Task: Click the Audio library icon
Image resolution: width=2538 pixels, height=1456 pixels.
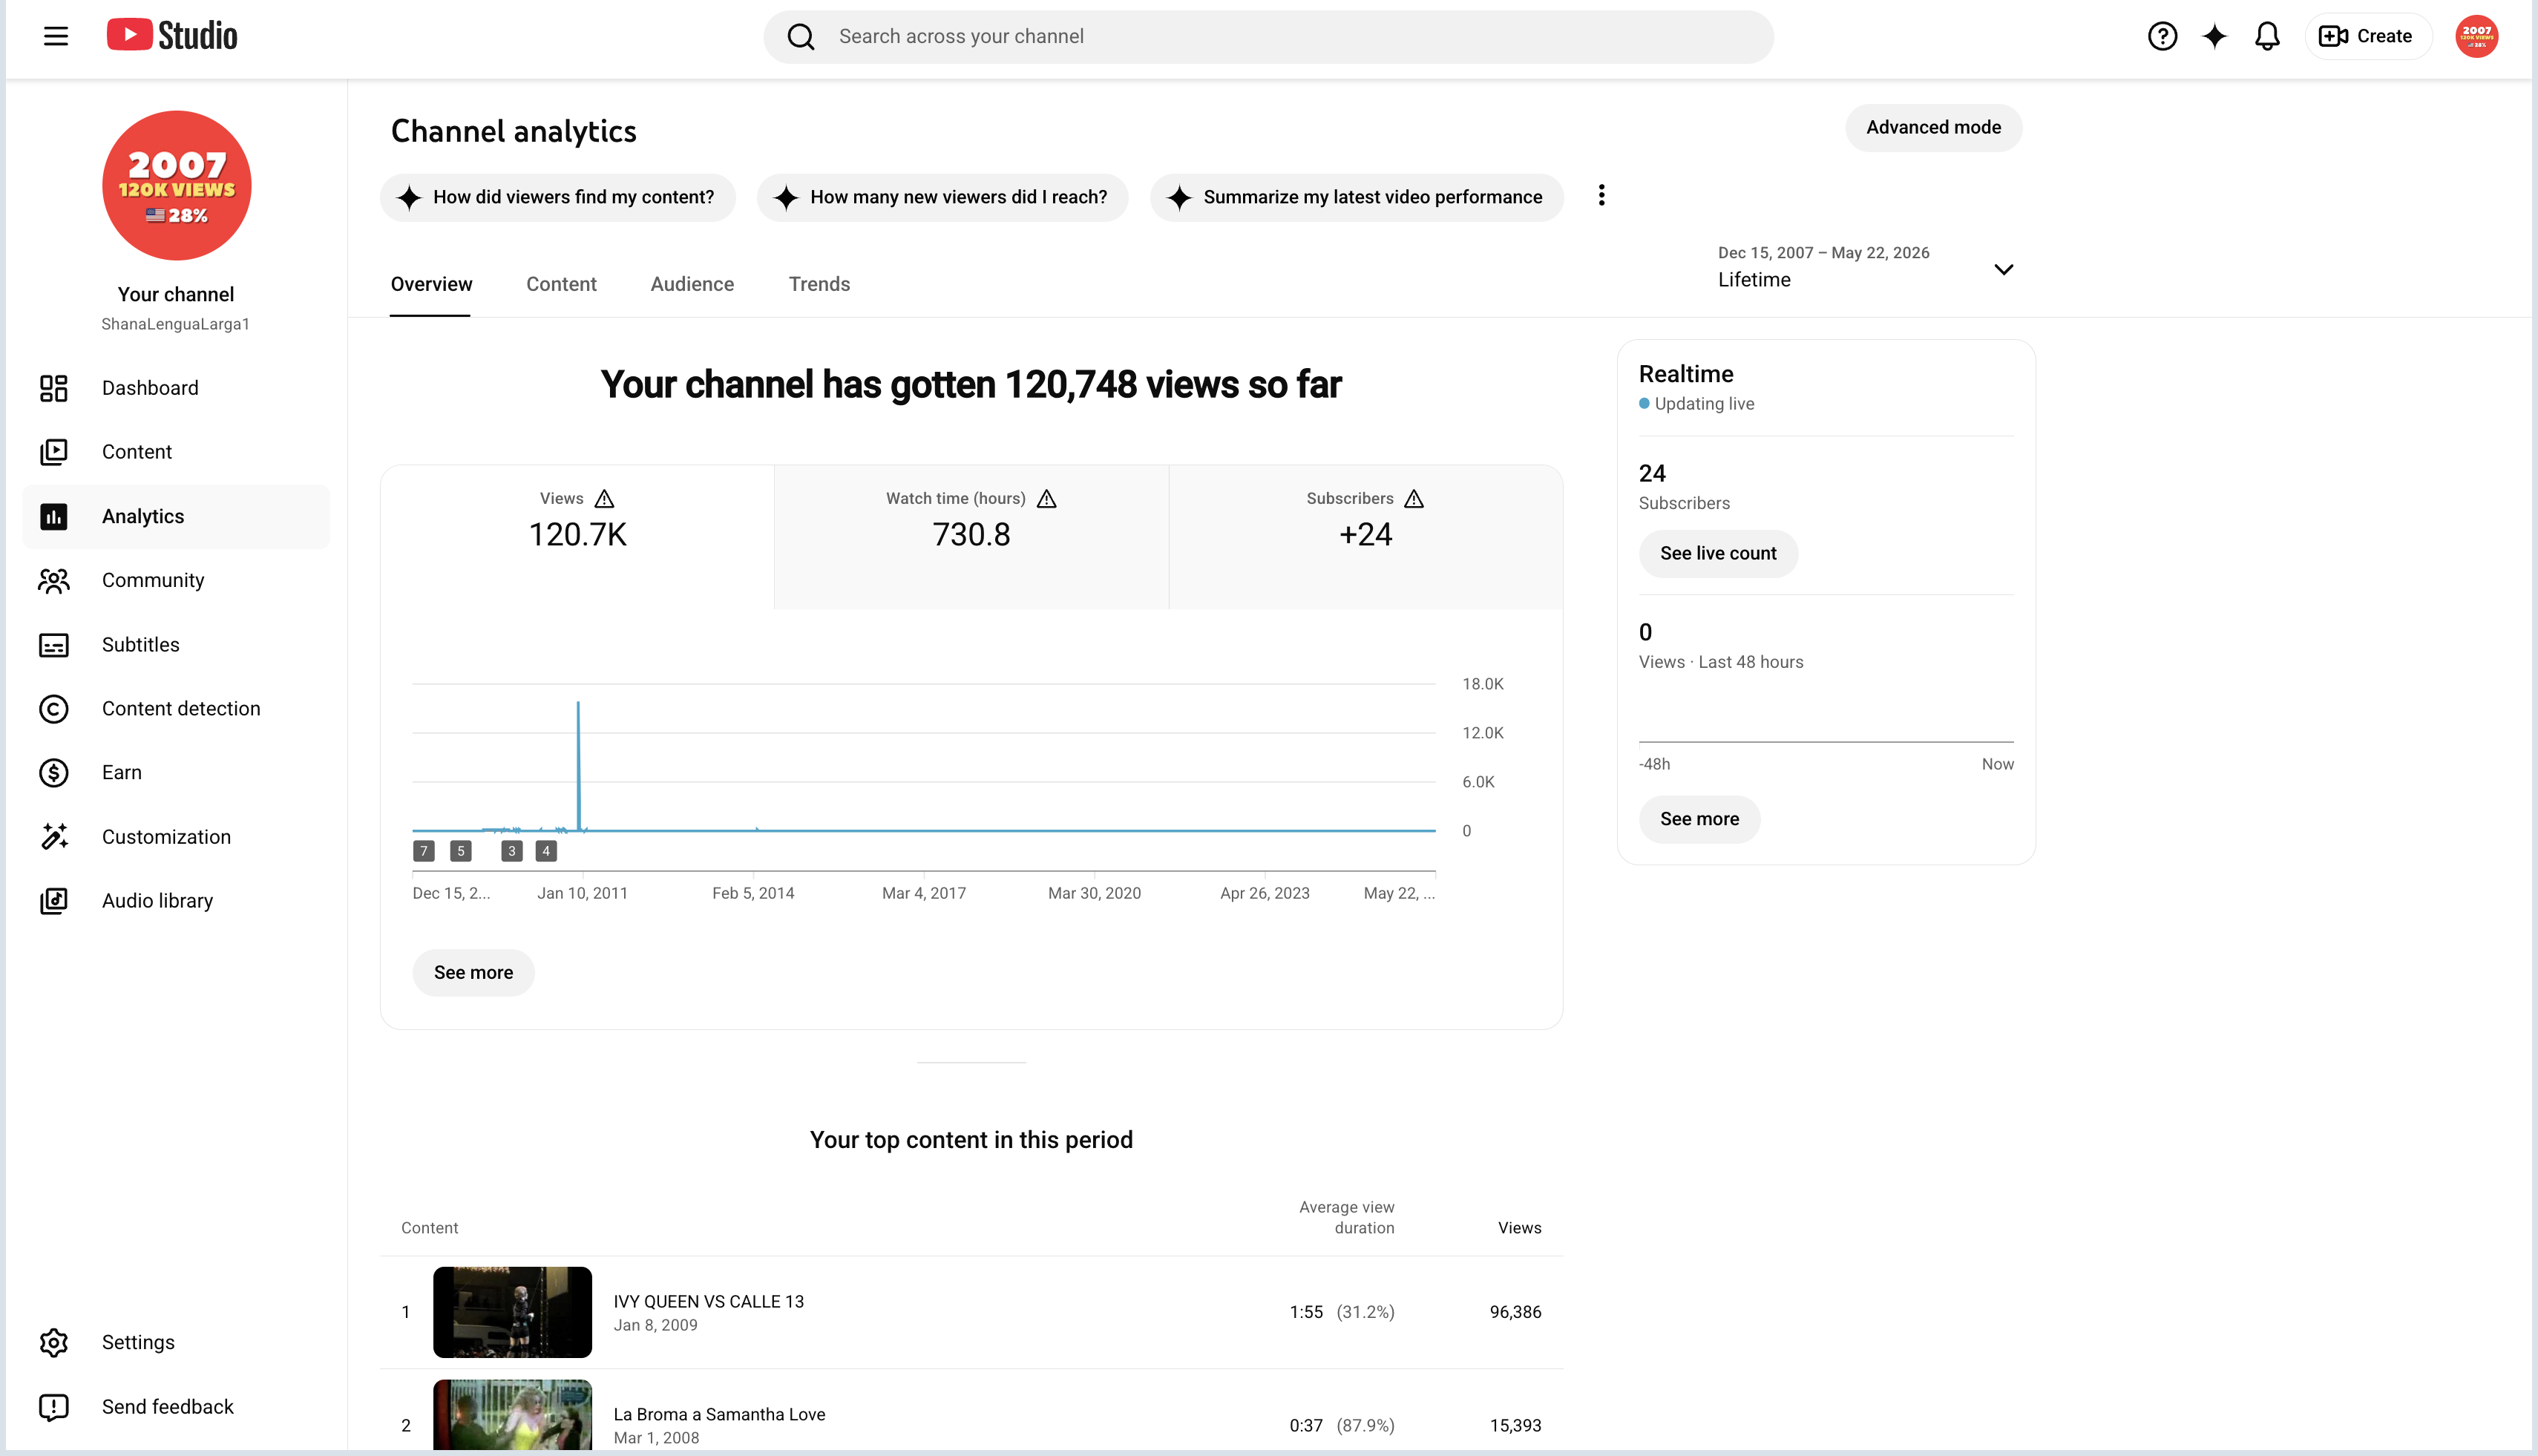Action: [x=54, y=901]
